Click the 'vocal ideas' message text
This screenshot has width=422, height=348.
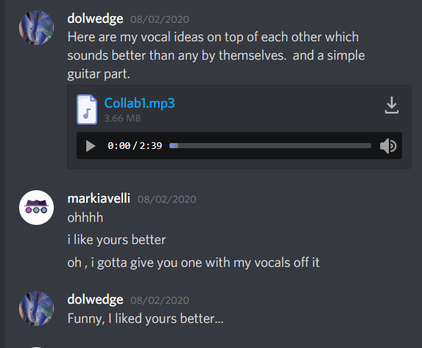216,55
